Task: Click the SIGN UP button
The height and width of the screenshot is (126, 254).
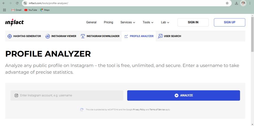Action: point(229,22)
